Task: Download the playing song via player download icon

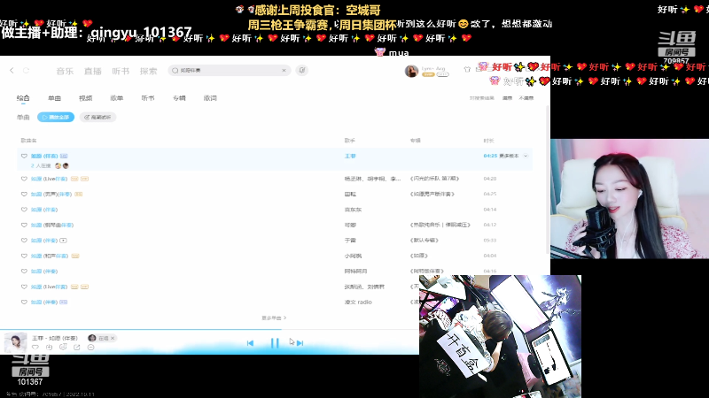Action: (50, 347)
